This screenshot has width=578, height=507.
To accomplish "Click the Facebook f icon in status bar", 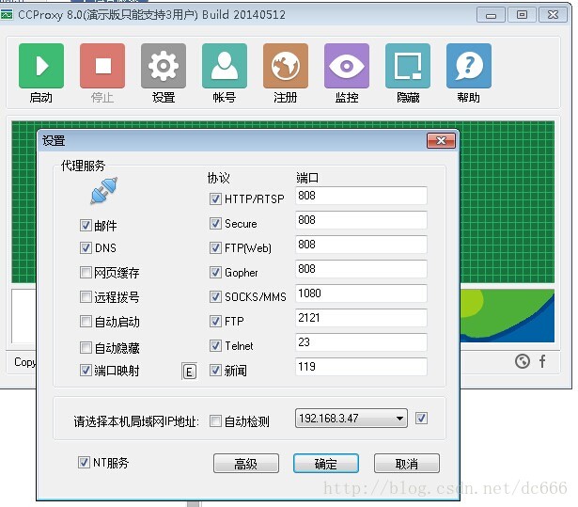I will click(542, 361).
